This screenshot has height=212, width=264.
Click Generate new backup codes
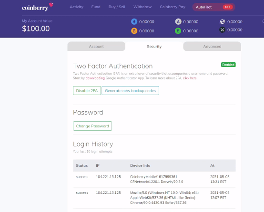pyautogui.click(x=130, y=91)
